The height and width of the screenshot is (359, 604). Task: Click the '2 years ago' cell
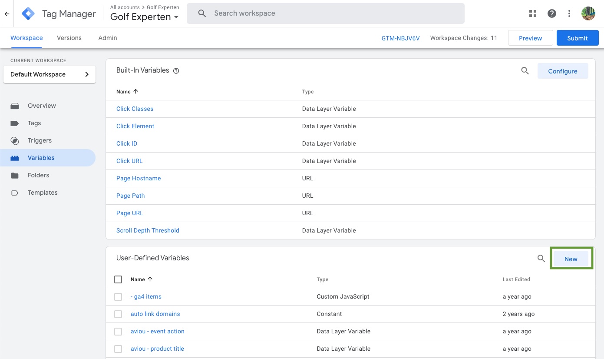click(x=518, y=314)
